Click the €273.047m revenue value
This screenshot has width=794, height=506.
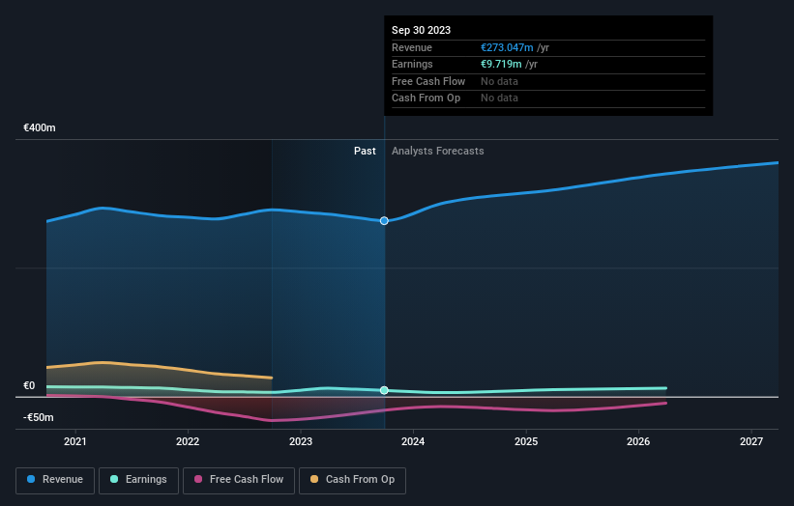(507, 47)
